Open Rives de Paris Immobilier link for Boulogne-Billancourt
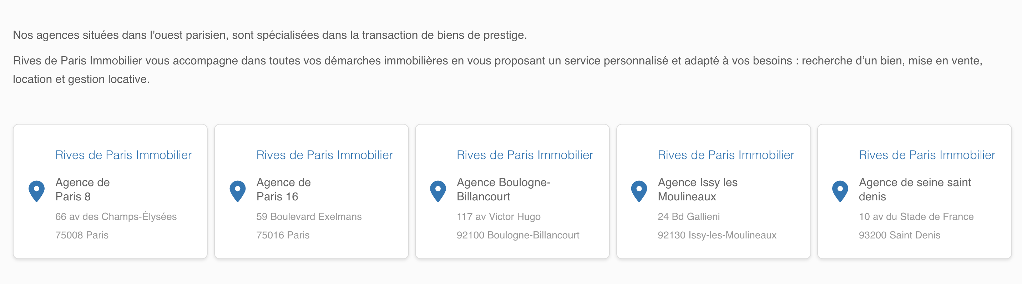The height and width of the screenshot is (284, 1022). [525, 155]
